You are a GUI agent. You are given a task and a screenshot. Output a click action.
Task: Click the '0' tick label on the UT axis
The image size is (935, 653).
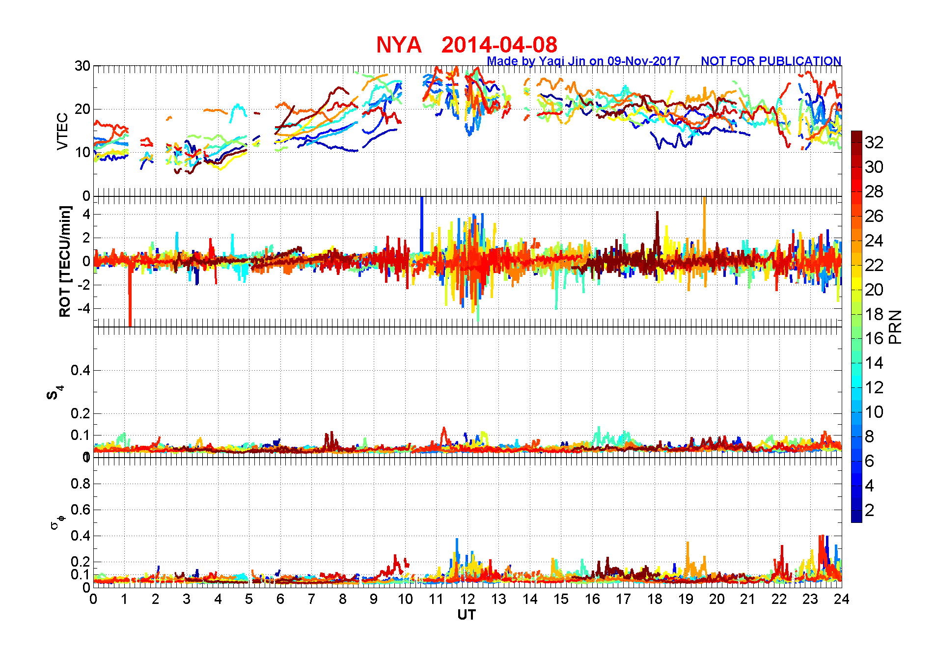click(x=93, y=599)
